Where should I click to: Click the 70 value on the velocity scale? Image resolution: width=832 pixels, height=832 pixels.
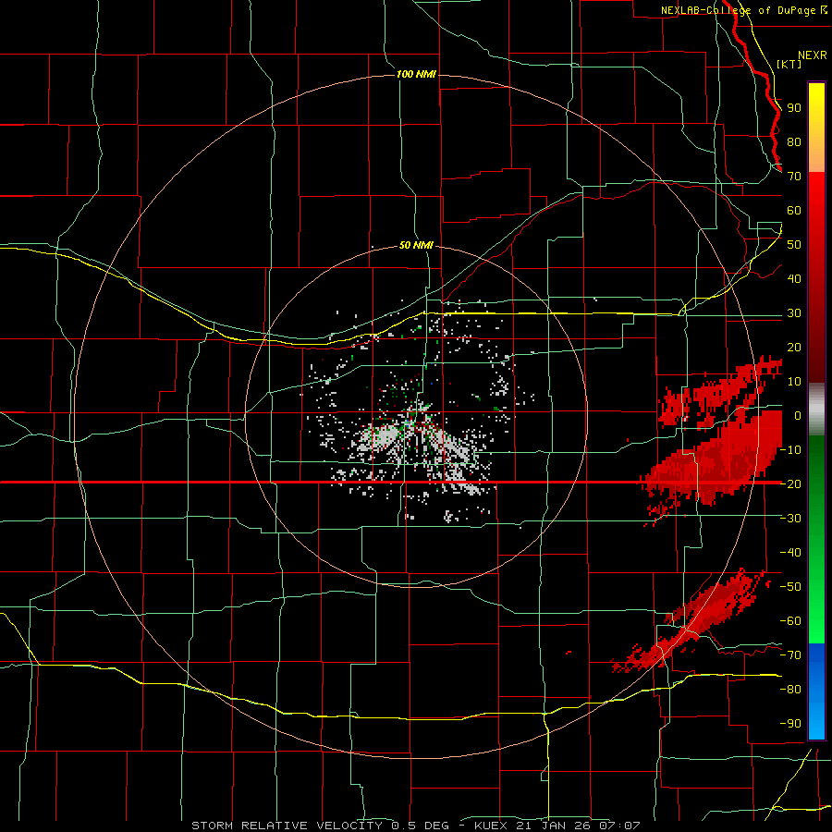point(794,177)
